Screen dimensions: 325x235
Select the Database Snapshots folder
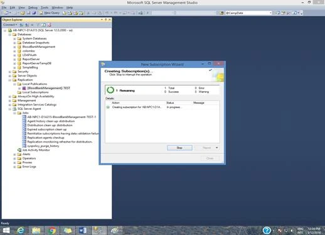36,43
